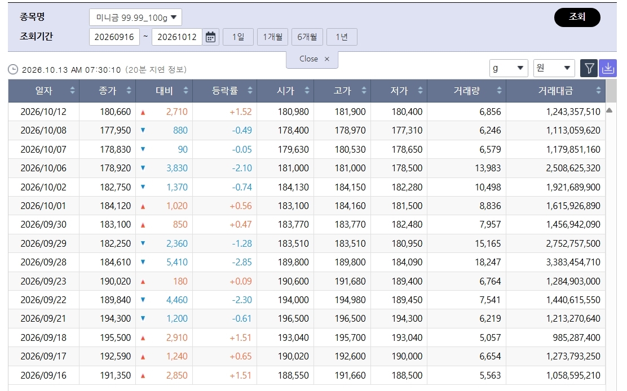Image resolution: width=627 pixels, height=391 pixels.
Task: Click the 일자 header label
Action: (x=44, y=91)
